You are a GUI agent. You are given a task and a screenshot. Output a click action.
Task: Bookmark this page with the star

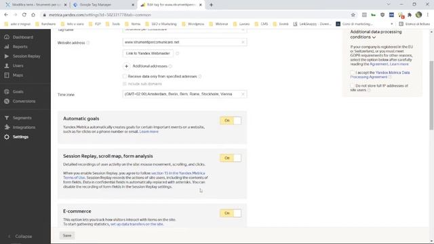pyautogui.click(x=353, y=15)
